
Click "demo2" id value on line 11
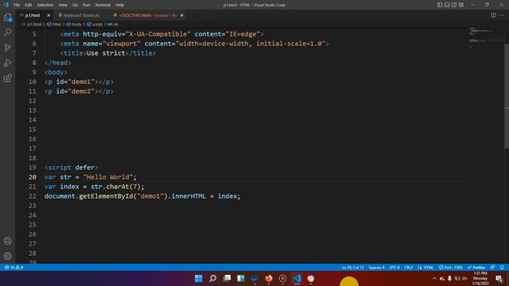[x=81, y=91]
